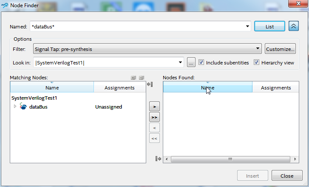Image resolution: width=309 pixels, height=187 pixels.
Task: Click the collapse-all icon above Matching Nodes
Action: click(142, 78)
